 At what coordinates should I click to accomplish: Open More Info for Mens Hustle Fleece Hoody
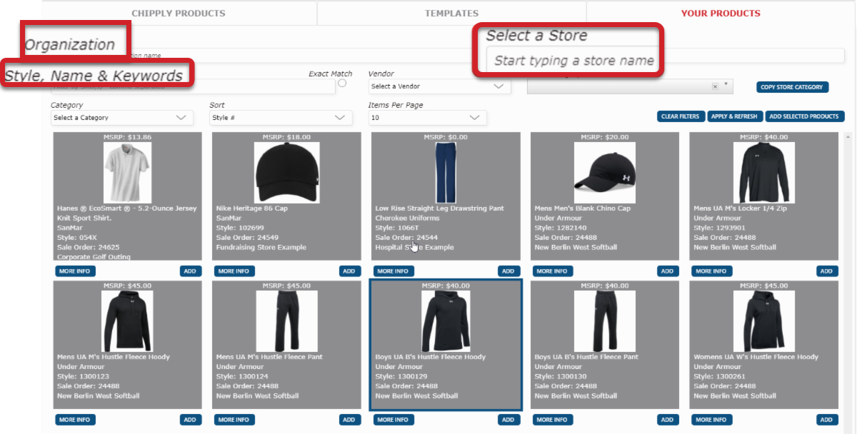pyautogui.click(x=75, y=420)
